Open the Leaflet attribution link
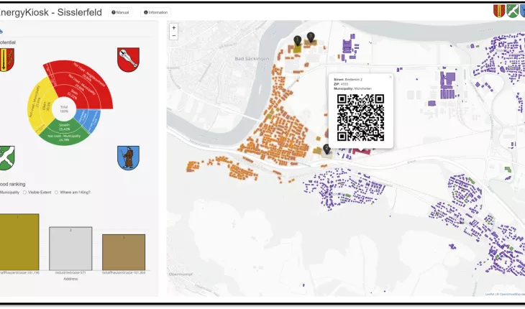This screenshot has width=525, height=309. (x=490, y=295)
